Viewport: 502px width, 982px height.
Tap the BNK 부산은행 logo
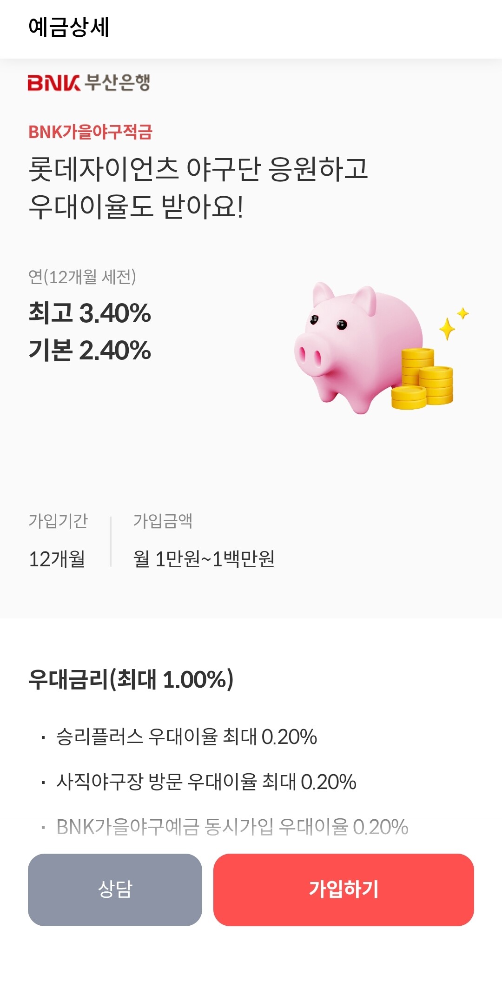89,83
